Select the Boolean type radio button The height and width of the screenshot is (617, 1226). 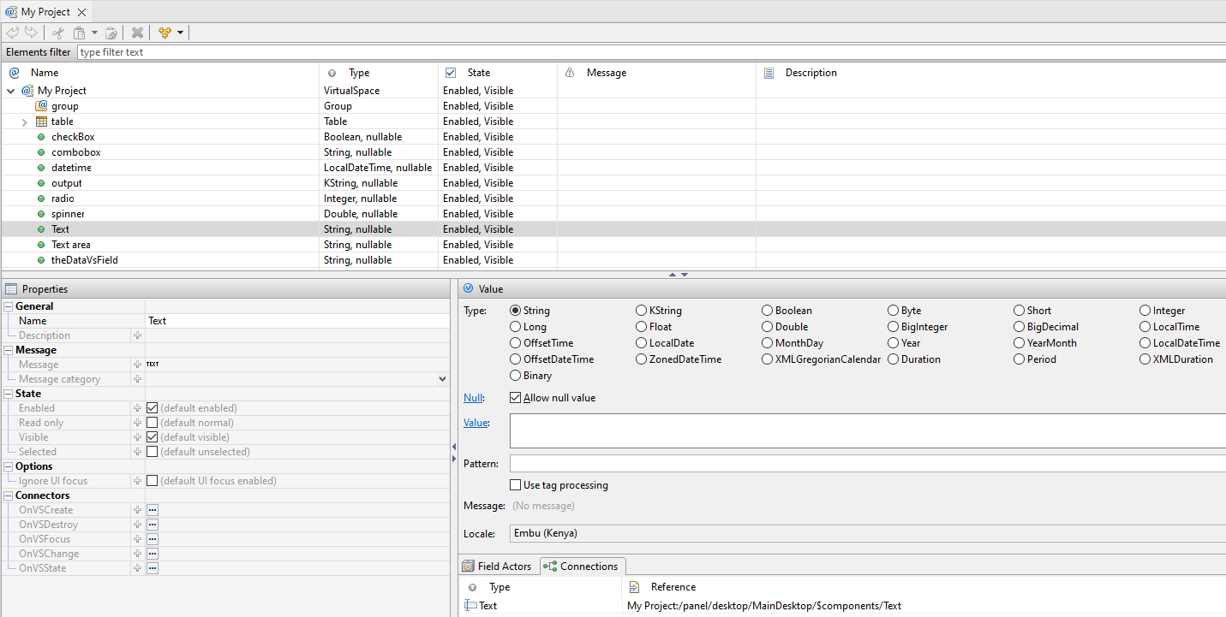768,311
